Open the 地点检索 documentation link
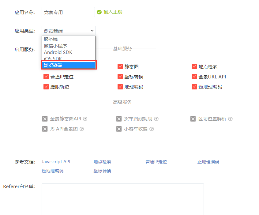Image resolution: width=259 pixels, height=215 pixels. [102, 162]
